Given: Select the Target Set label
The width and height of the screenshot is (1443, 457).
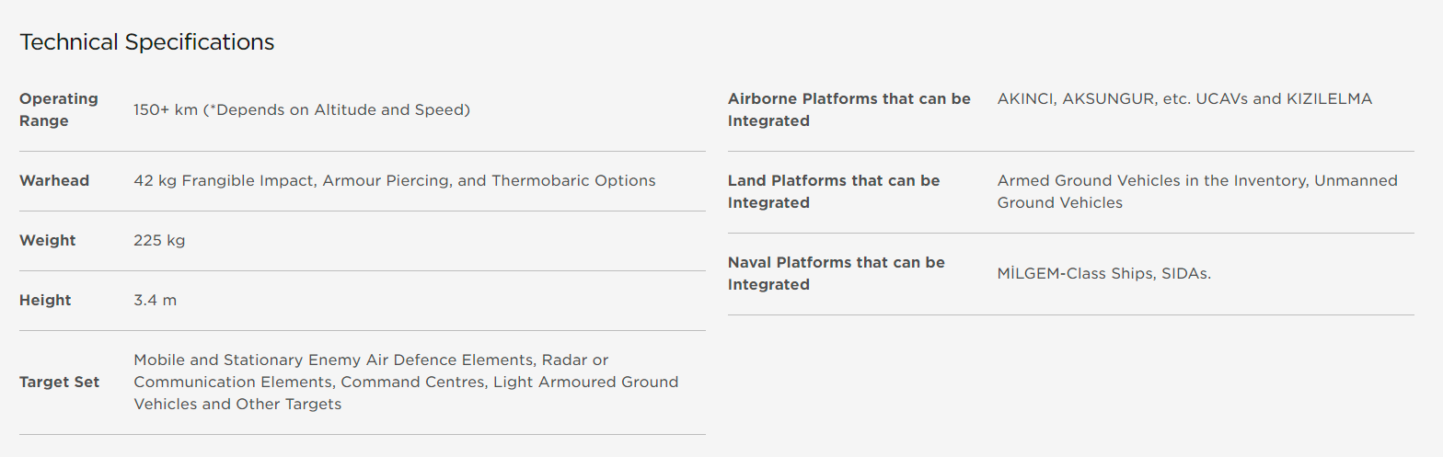Looking at the screenshot, I should (60, 382).
